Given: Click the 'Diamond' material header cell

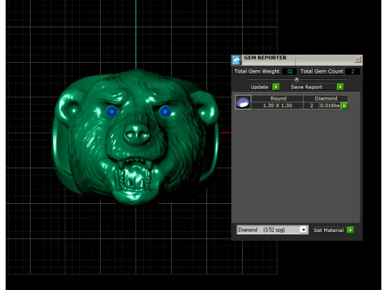Looking at the screenshot, I should (x=326, y=98).
